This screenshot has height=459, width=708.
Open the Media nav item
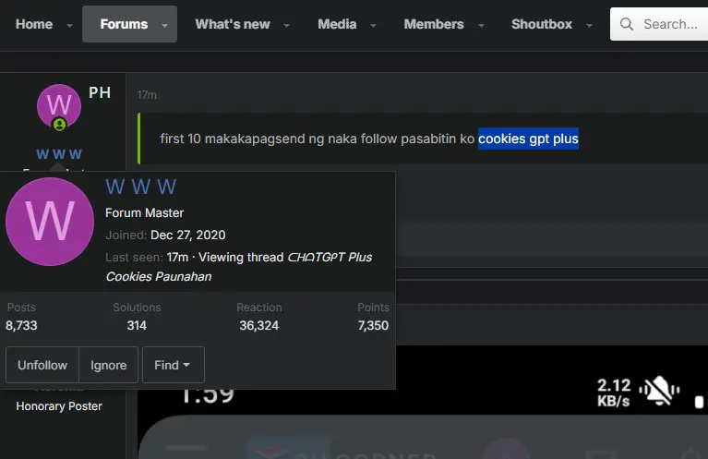pos(337,24)
